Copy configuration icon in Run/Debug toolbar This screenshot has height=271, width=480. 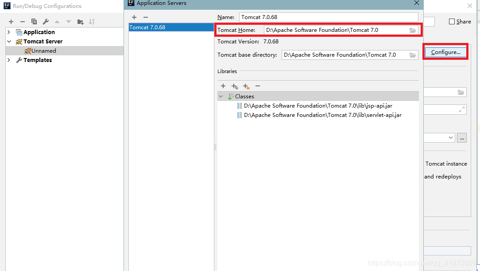pyautogui.click(x=34, y=22)
